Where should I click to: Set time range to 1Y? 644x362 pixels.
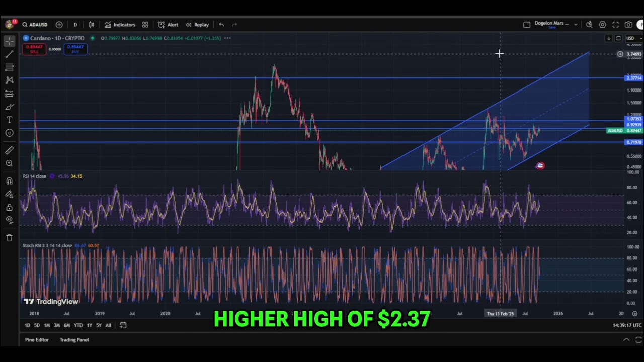[x=89, y=325]
